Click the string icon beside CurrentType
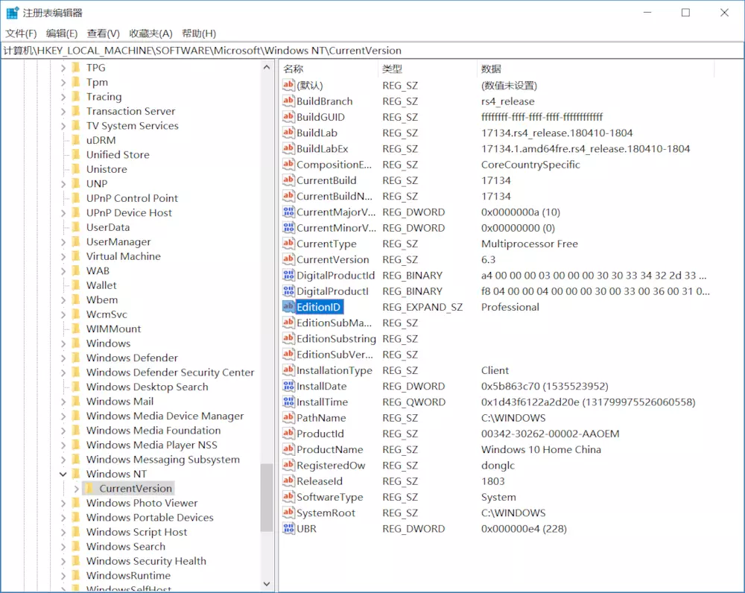This screenshot has width=745, height=593. (x=288, y=244)
